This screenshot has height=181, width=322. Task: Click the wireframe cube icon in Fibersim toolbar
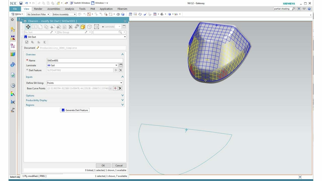(x=89, y=27)
